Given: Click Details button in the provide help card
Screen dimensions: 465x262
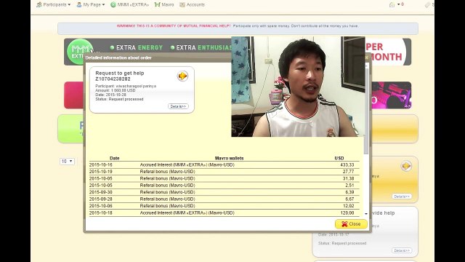Looking at the screenshot, I should 402,250.
